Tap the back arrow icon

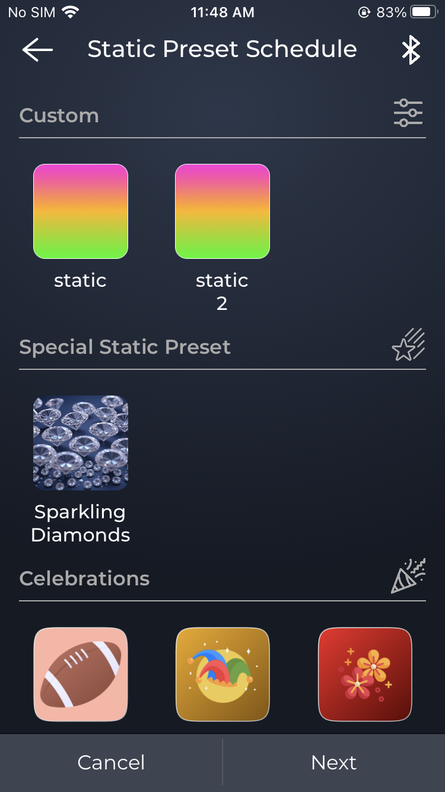point(37,50)
